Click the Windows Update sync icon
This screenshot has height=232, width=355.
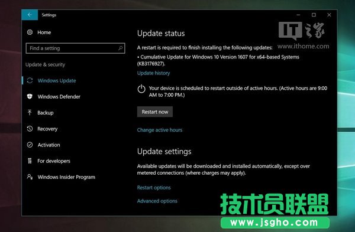click(30, 81)
